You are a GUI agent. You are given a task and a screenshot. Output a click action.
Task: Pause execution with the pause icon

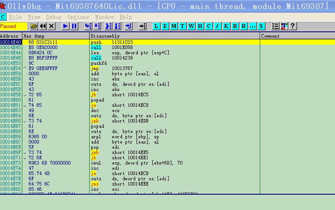pyautogui.click(x=74, y=26)
